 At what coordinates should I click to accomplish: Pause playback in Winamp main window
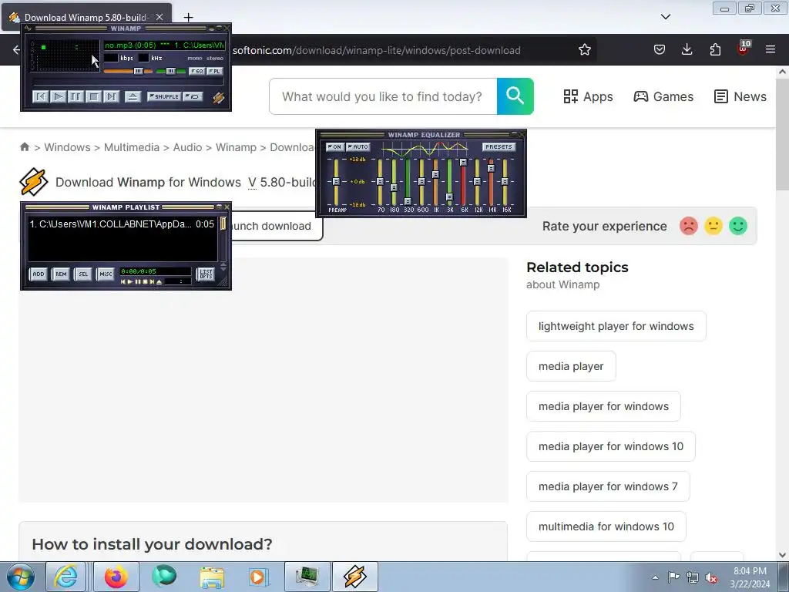[76, 96]
